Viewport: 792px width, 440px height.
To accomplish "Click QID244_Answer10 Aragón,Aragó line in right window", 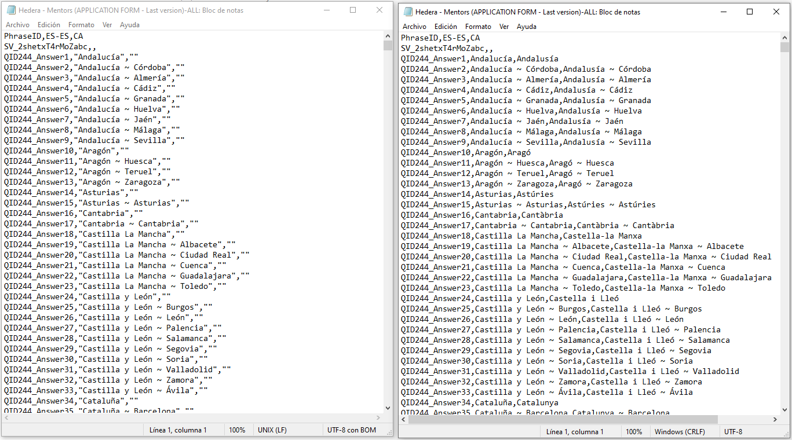I will [466, 152].
